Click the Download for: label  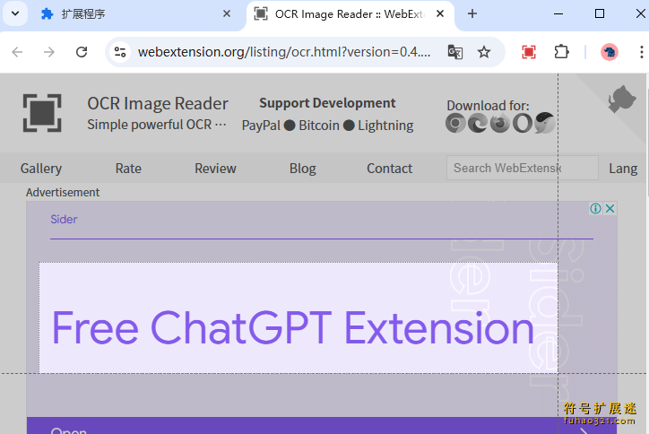click(x=488, y=105)
